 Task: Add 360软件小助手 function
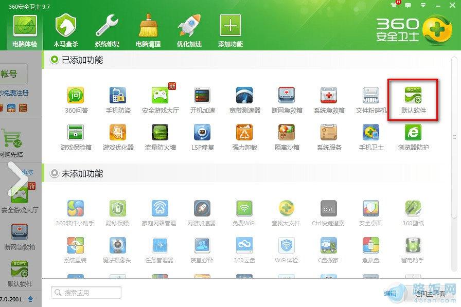pyautogui.click(x=75, y=213)
